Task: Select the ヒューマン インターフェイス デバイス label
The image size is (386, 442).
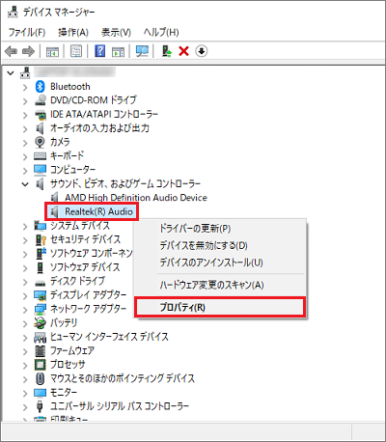Action: 109,337
